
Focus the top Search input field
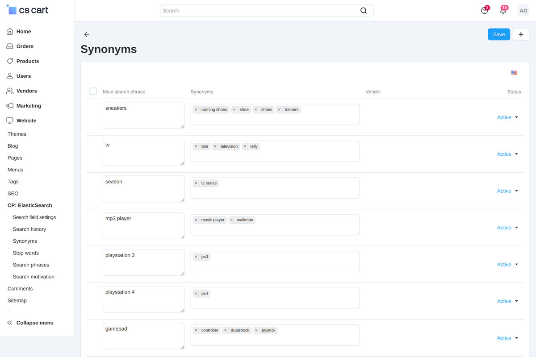[267, 11]
